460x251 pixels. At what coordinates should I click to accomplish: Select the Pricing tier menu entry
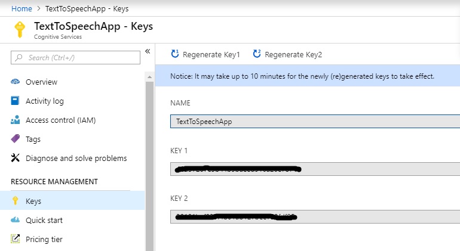[44, 239]
